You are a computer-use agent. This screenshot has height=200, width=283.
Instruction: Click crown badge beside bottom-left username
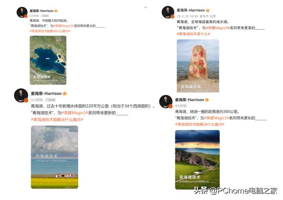pos(64,93)
